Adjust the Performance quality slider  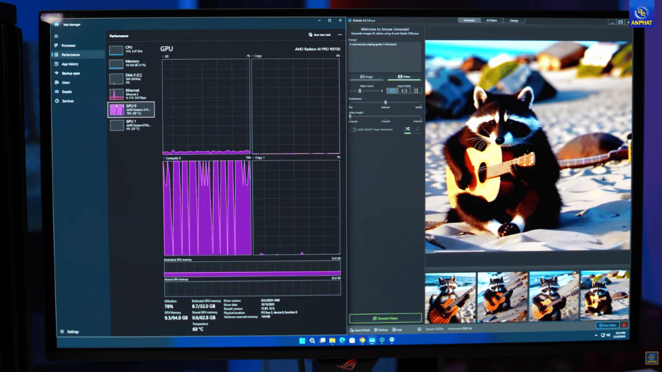click(385, 103)
